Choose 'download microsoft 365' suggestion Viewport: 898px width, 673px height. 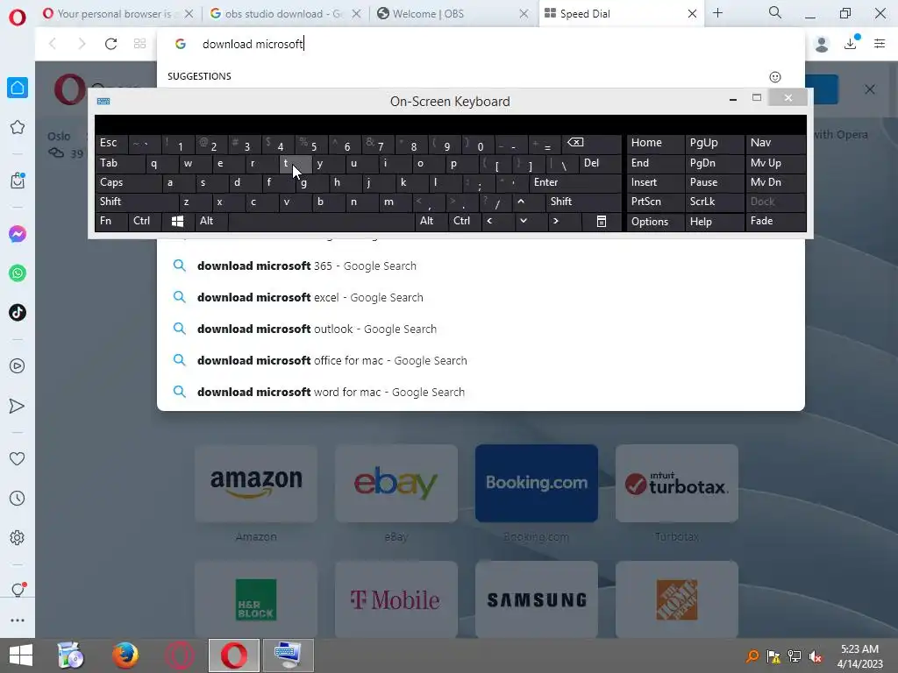[481, 266]
